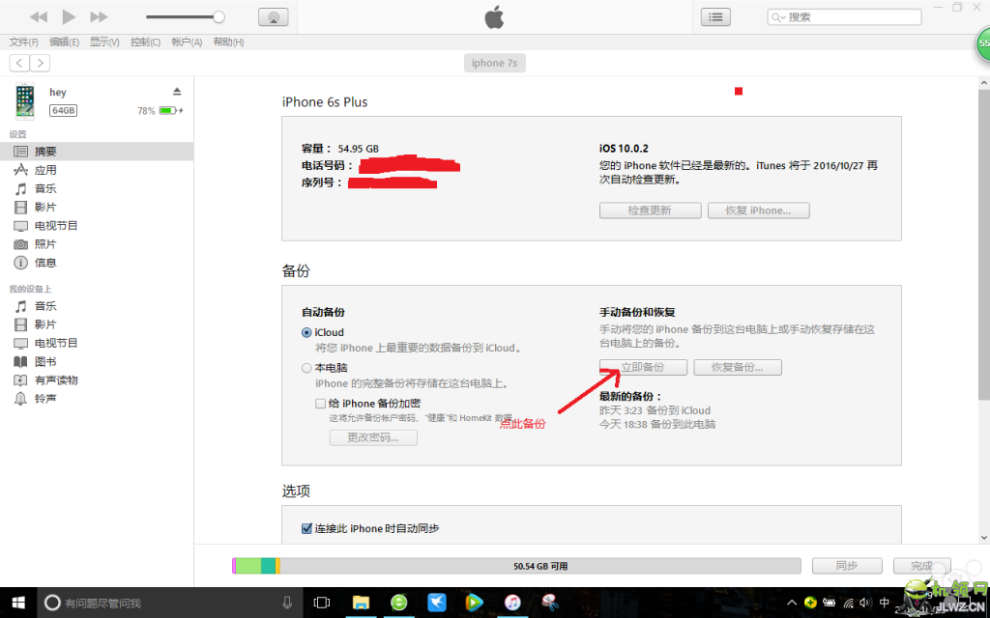Click the 更改密码... button
This screenshot has width=990, height=618.
click(x=373, y=437)
